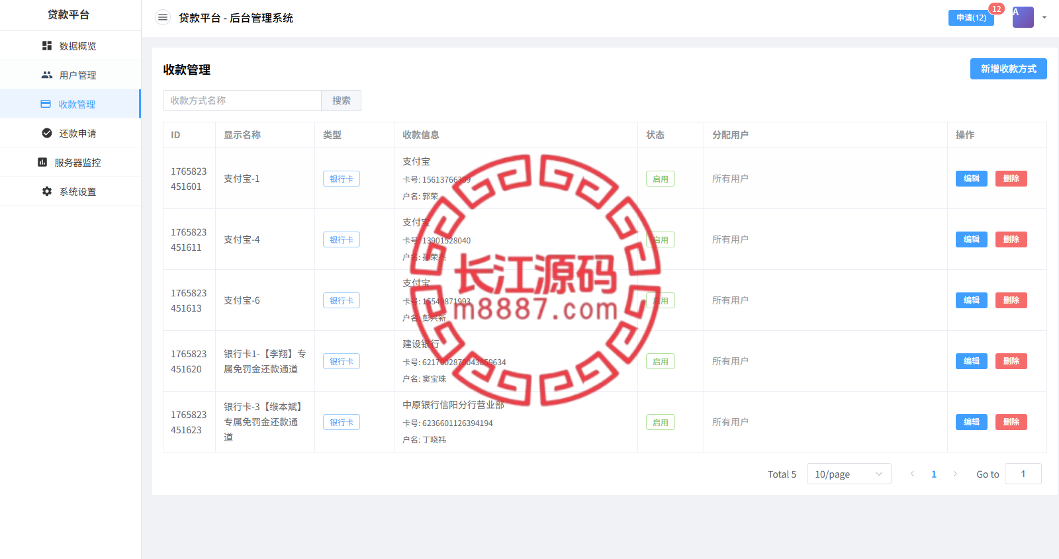This screenshot has height=559, width=1059.
Task: Click the 启用 status tag for 支付宝-1
Action: tap(661, 179)
